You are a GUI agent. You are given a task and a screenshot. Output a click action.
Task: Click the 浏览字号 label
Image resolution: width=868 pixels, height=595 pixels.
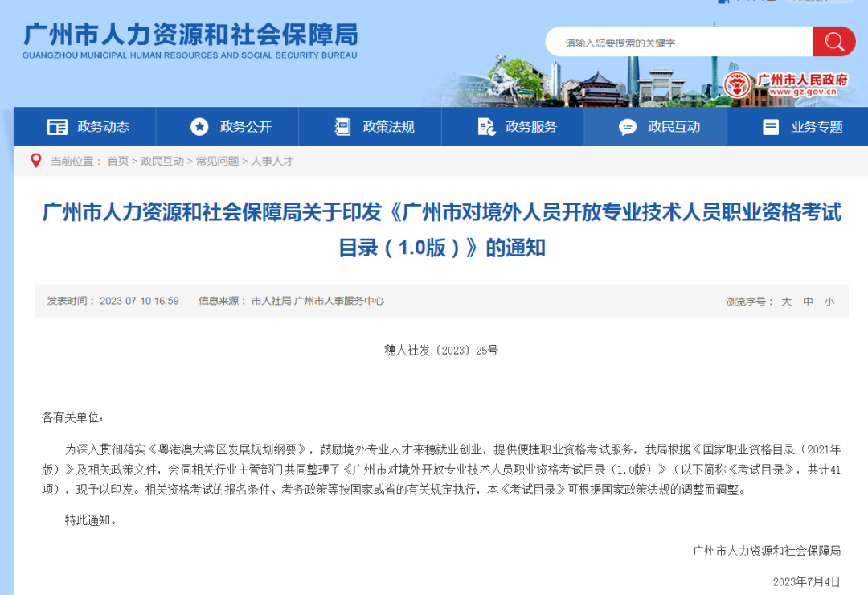pyautogui.click(x=749, y=302)
